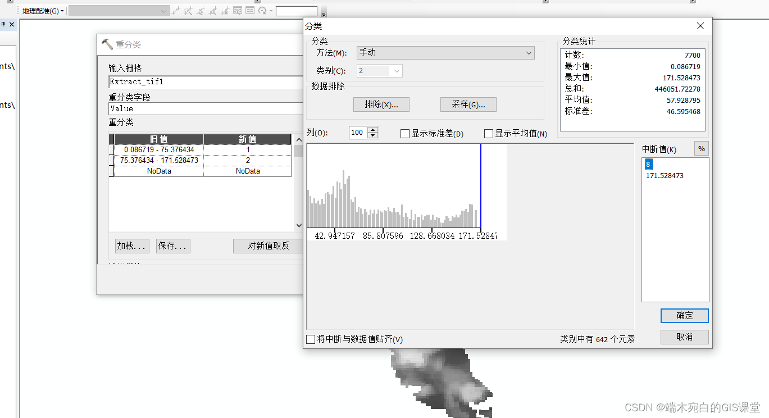Click the Value reclass field box

206,109
